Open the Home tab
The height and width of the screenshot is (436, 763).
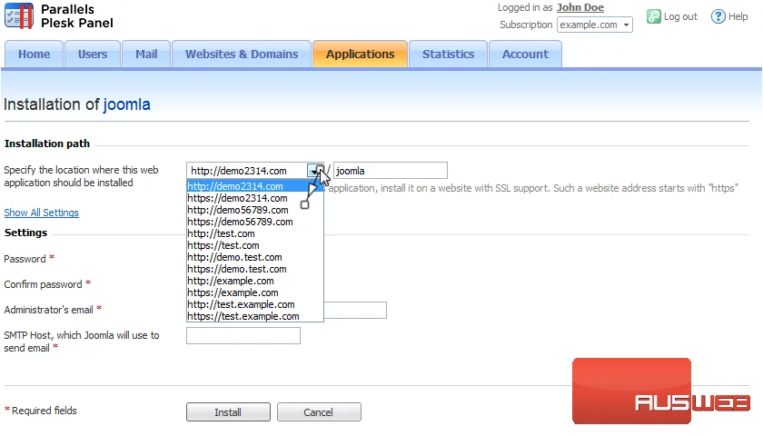[35, 54]
